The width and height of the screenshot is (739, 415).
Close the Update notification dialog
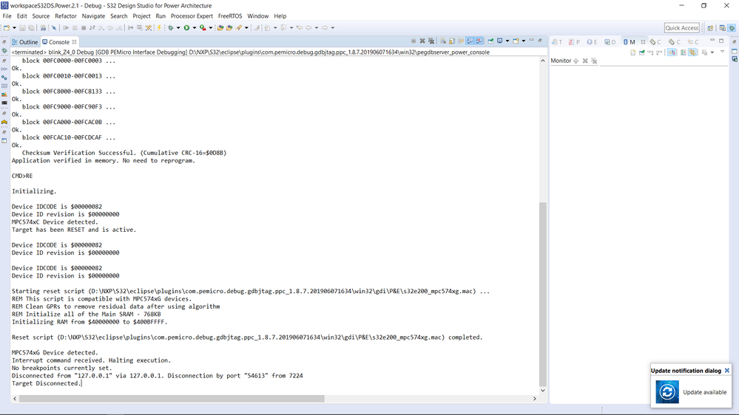(x=727, y=370)
